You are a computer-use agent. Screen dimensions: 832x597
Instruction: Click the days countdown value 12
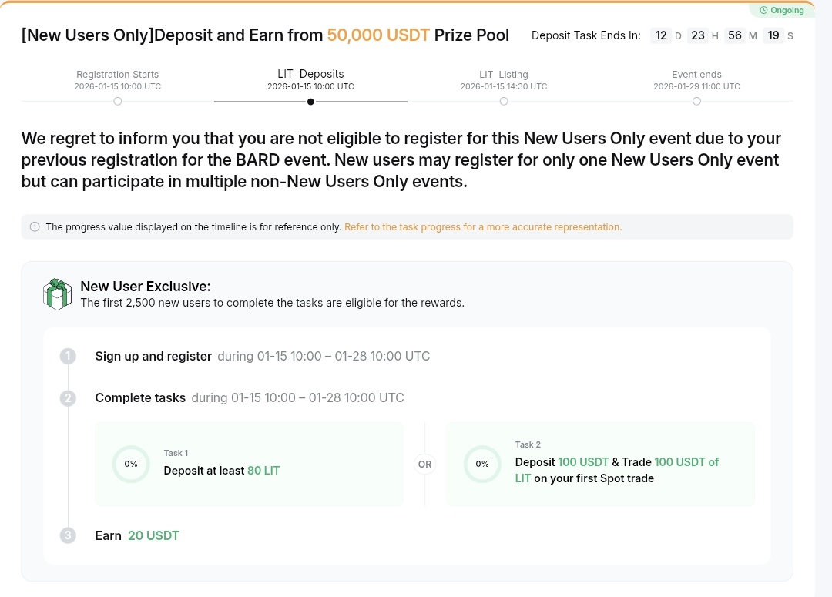click(x=661, y=35)
